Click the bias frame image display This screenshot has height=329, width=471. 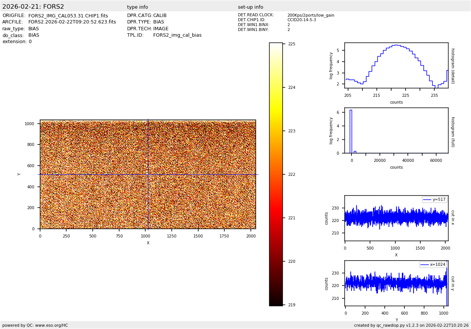click(148, 174)
